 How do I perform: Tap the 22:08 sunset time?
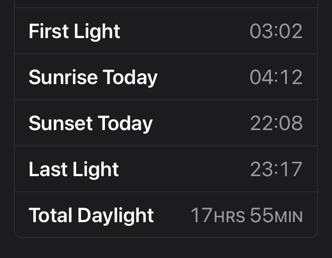[x=276, y=123]
